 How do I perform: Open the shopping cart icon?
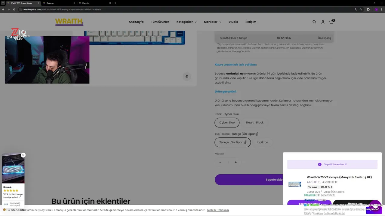click(331, 22)
